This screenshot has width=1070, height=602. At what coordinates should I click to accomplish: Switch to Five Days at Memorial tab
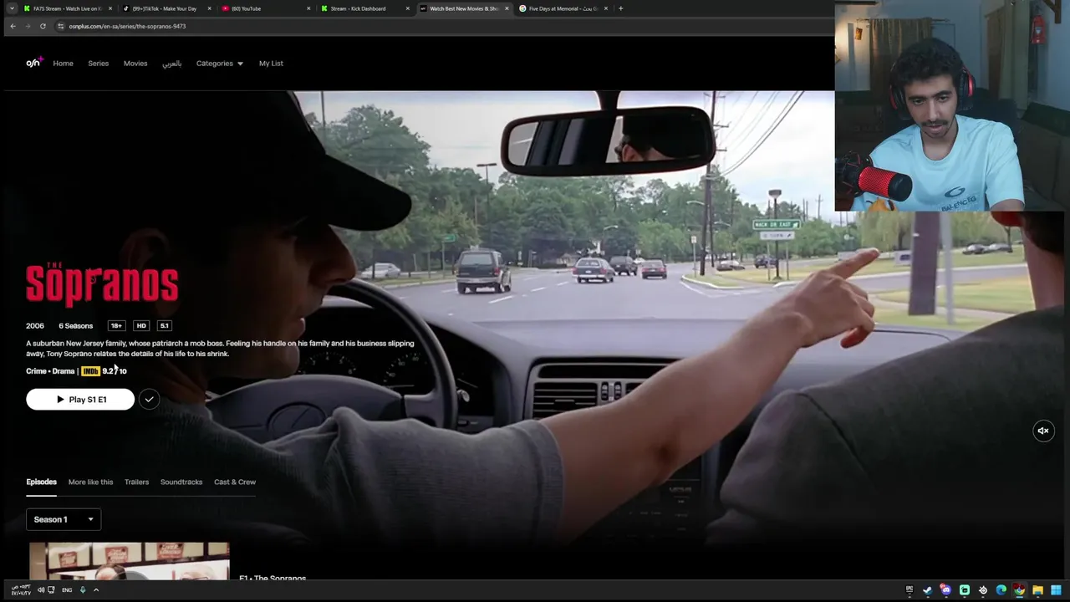pyautogui.click(x=562, y=8)
